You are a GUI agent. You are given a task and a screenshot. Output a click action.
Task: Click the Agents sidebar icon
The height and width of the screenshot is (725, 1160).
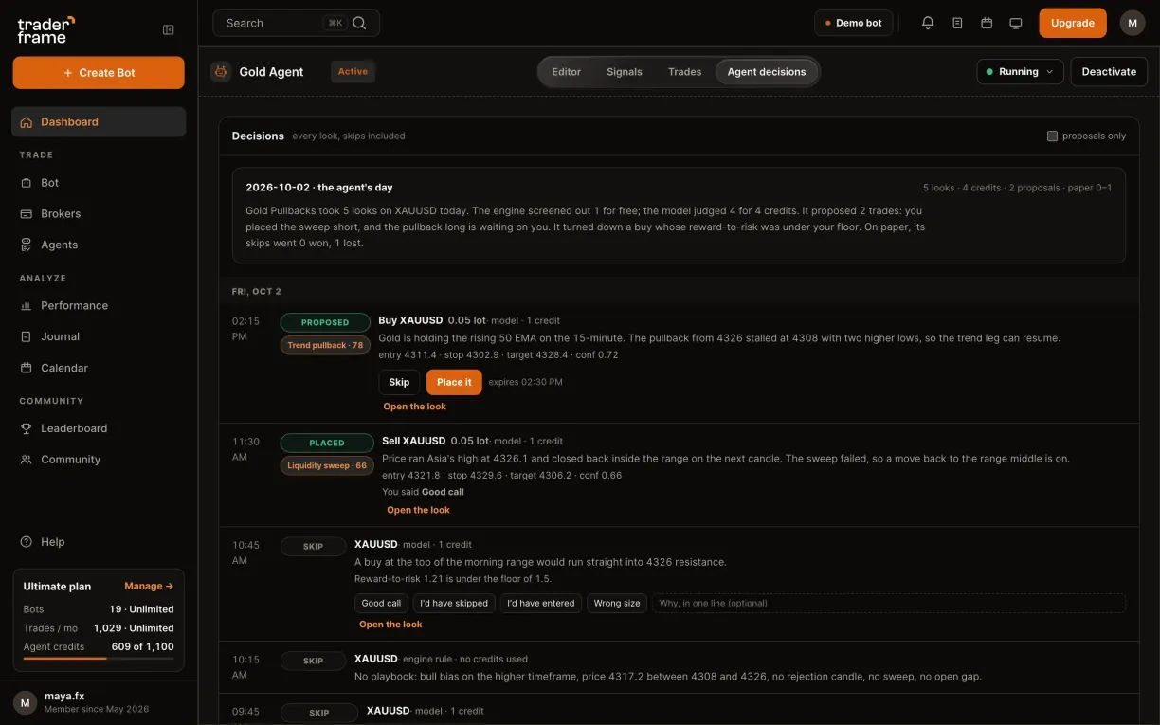point(27,245)
